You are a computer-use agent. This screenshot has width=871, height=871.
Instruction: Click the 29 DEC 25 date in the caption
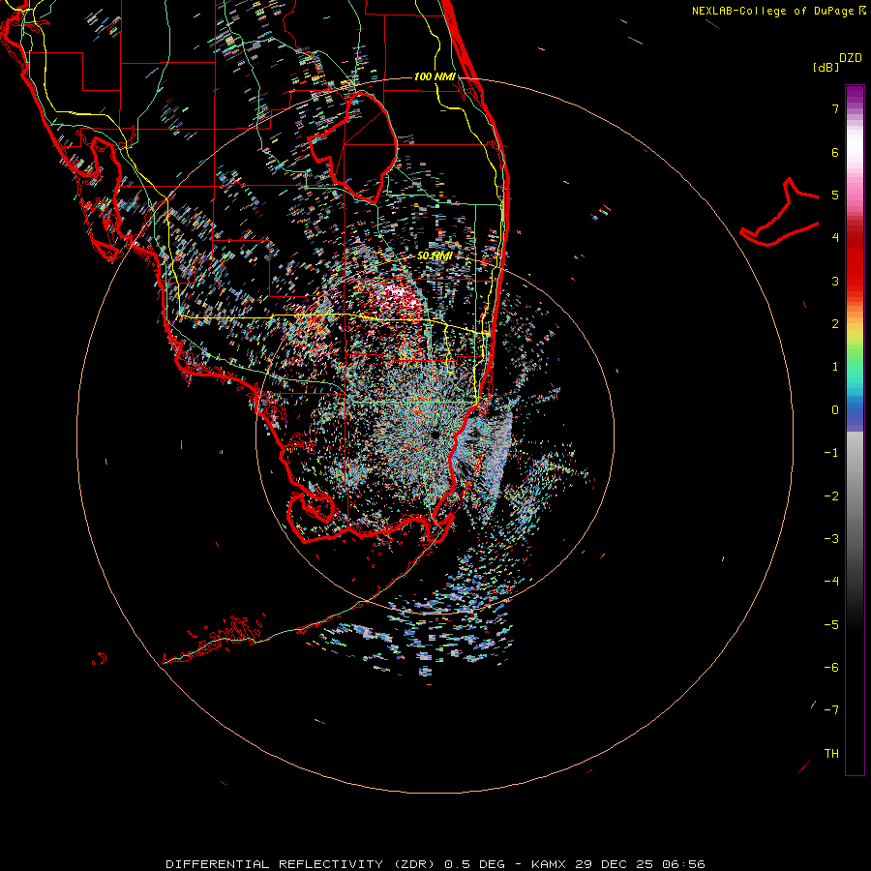click(616, 864)
